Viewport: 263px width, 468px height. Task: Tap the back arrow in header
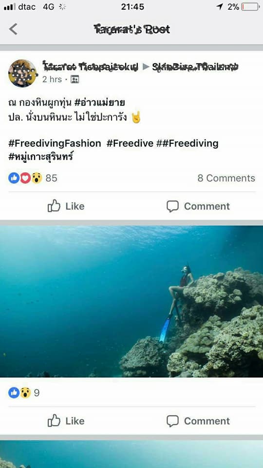(13, 29)
